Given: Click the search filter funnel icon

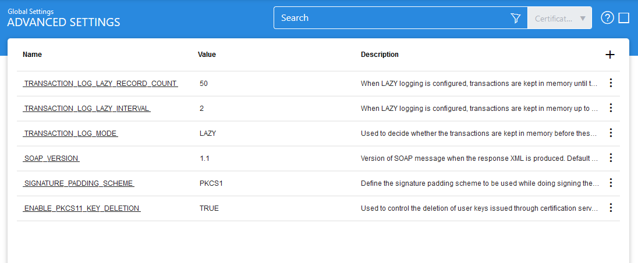Looking at the screenshot, I should pyautogui.click(x=515, y=19).
